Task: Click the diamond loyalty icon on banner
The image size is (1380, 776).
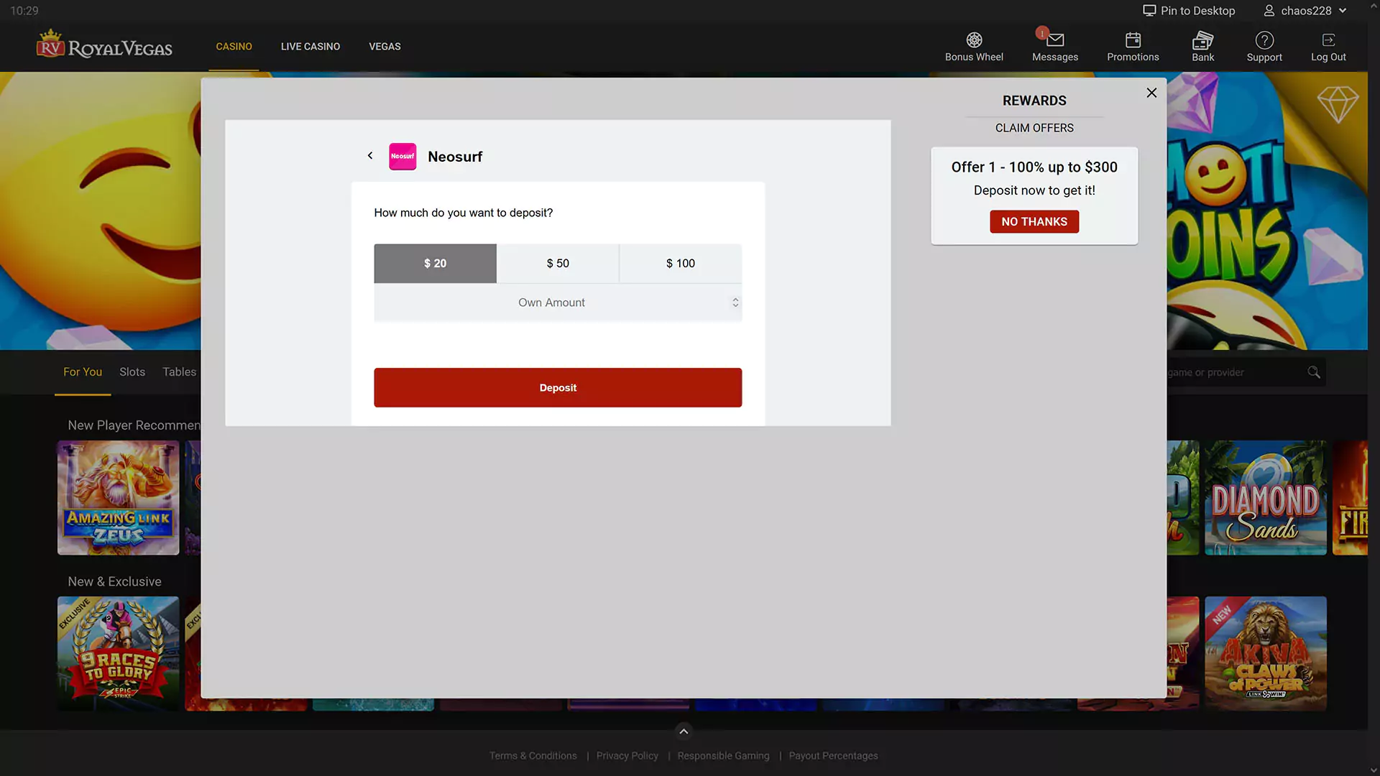Action: coord(1338,104)
